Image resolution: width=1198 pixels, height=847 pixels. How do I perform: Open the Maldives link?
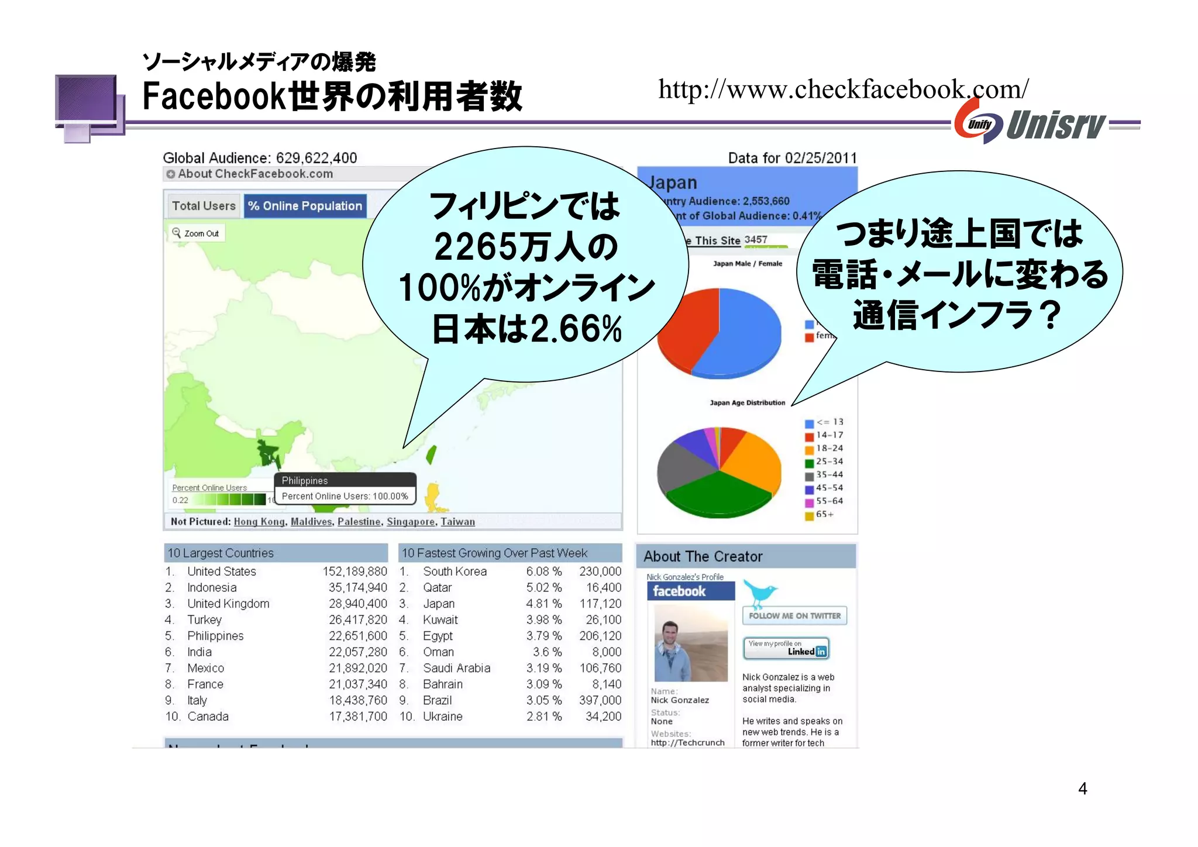point(311,522)
